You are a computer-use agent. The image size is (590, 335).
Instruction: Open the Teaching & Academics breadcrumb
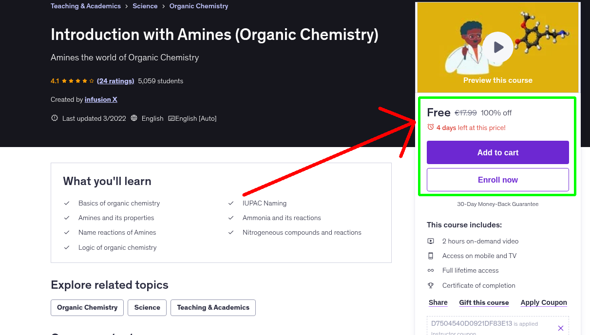[85, 6]
